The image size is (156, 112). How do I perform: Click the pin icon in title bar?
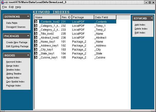point(6,2)
